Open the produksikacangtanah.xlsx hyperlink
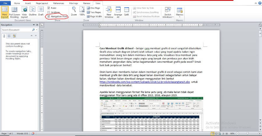The height and width of the screenshot is (136, 262). 145,82
